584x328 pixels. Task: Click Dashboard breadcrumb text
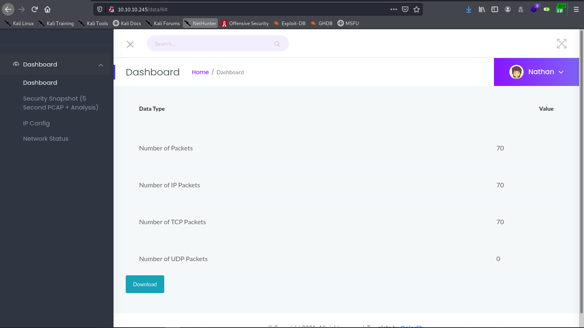[230, 72]
